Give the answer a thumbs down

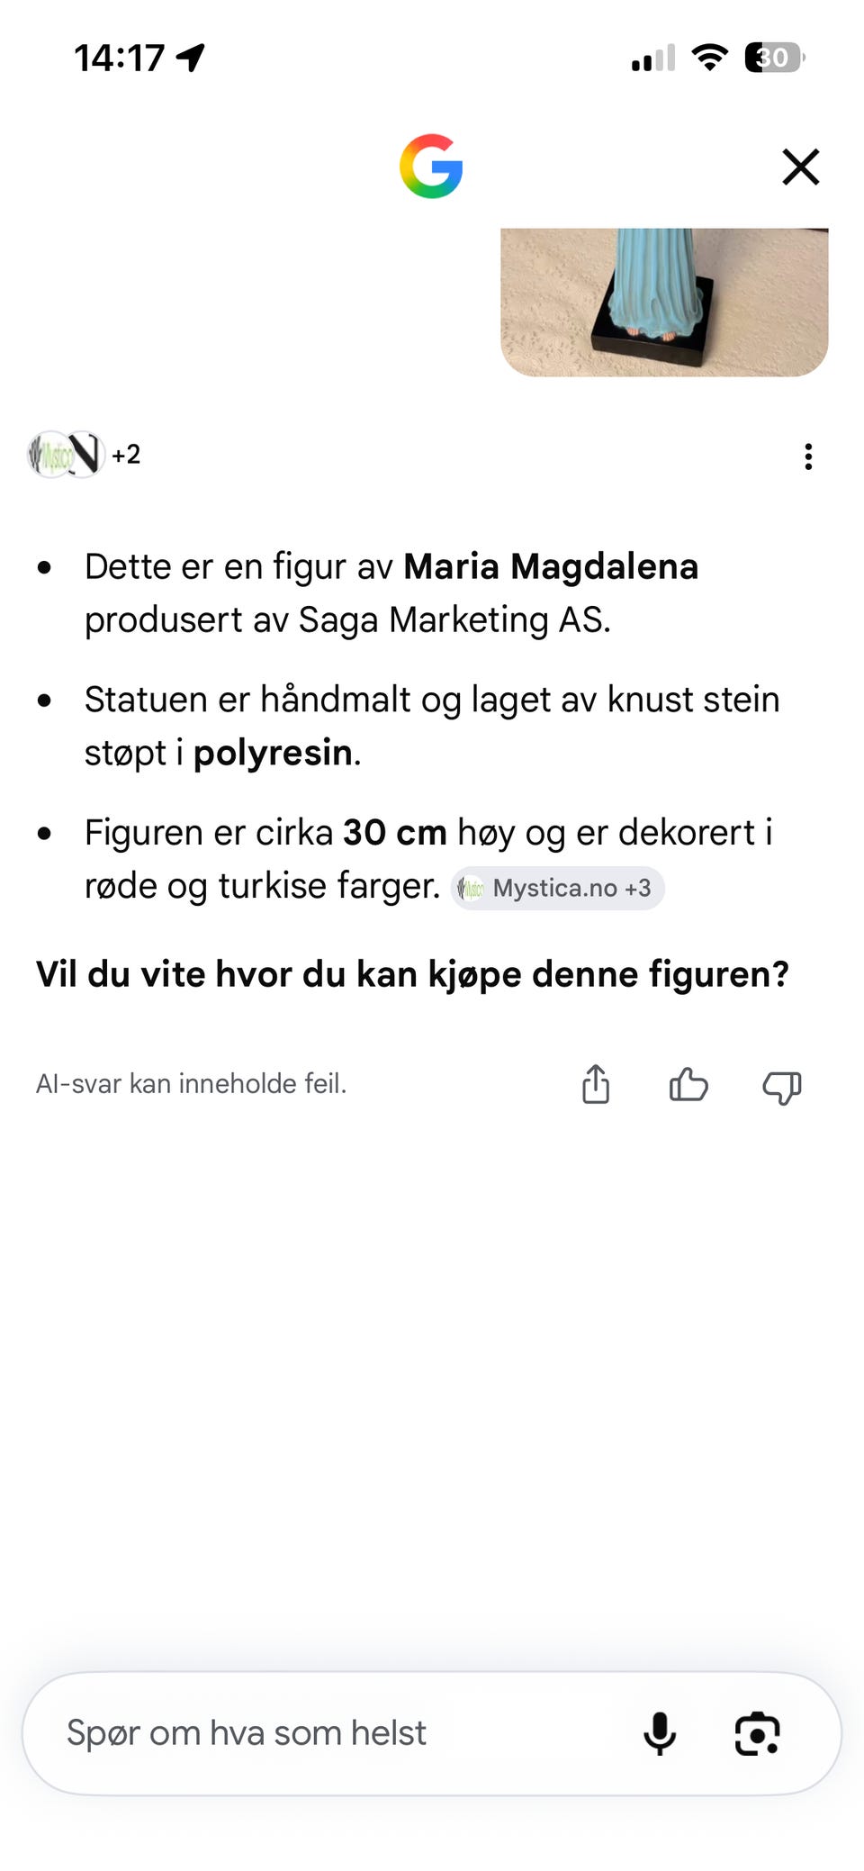781,1087
